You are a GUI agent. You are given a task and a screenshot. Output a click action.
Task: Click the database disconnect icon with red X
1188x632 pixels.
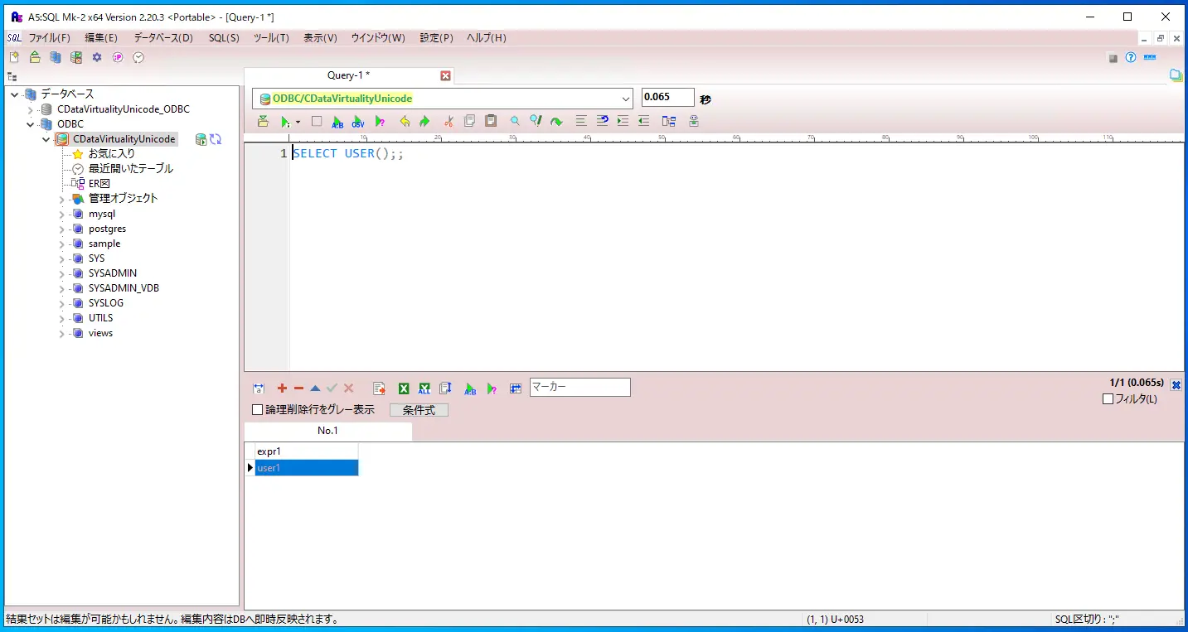click(76, 57)
